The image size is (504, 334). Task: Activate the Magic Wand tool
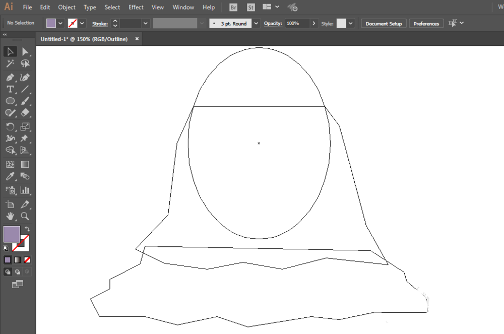(x=10, y=63)
